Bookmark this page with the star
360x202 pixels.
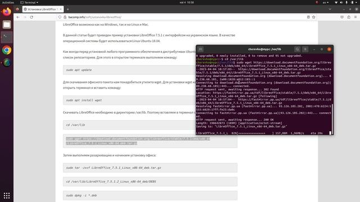pos(314,17)
